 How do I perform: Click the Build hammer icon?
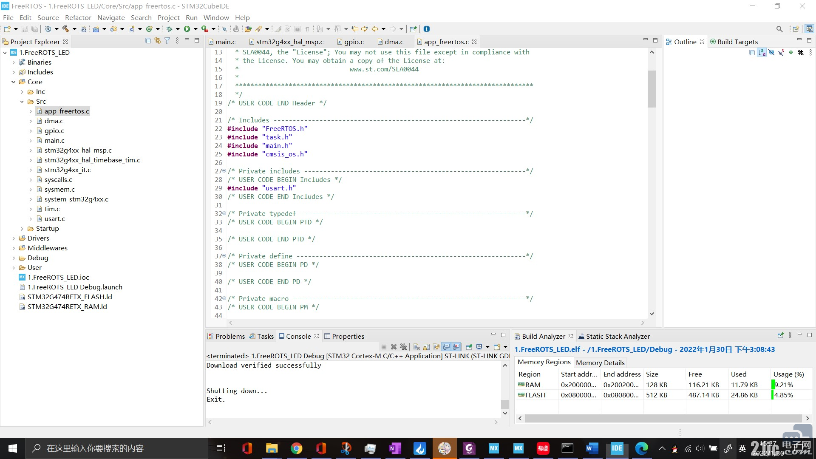click(x=66, y=29)
